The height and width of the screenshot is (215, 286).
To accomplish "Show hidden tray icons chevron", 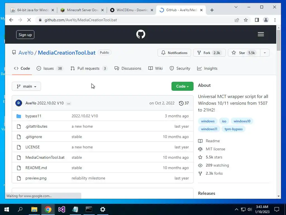I will click(x=236, y=209).
